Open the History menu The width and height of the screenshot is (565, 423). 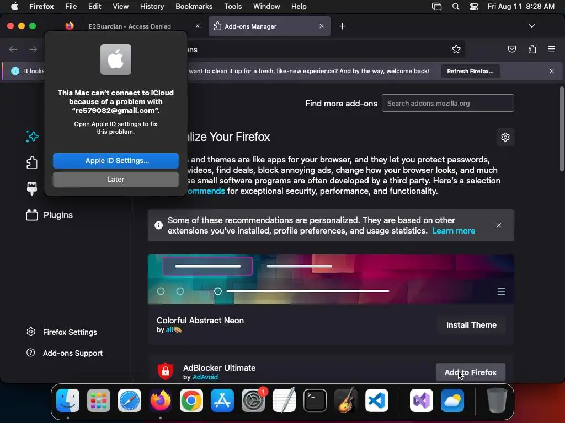pos(152,6)
